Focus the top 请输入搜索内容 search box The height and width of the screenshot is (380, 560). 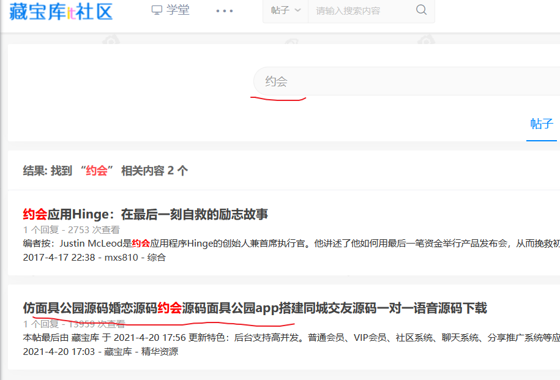point(361,10)
